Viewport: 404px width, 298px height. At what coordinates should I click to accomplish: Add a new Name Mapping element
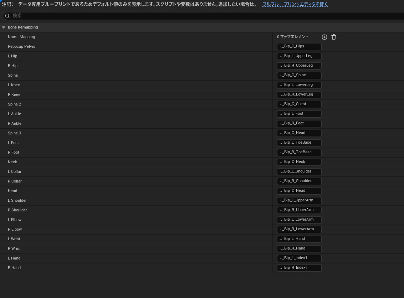(x=324, y=37)
